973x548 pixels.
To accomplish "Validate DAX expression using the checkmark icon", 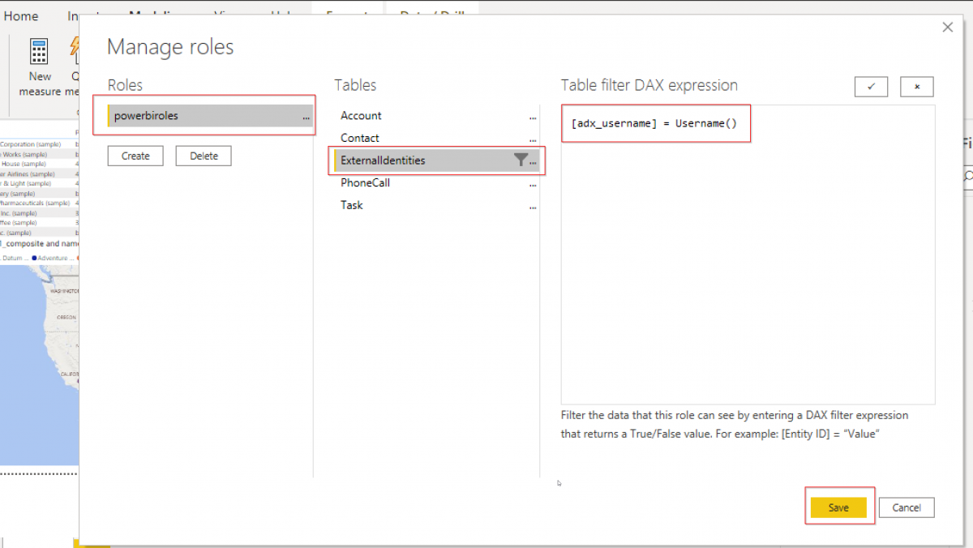I will 871,87.
